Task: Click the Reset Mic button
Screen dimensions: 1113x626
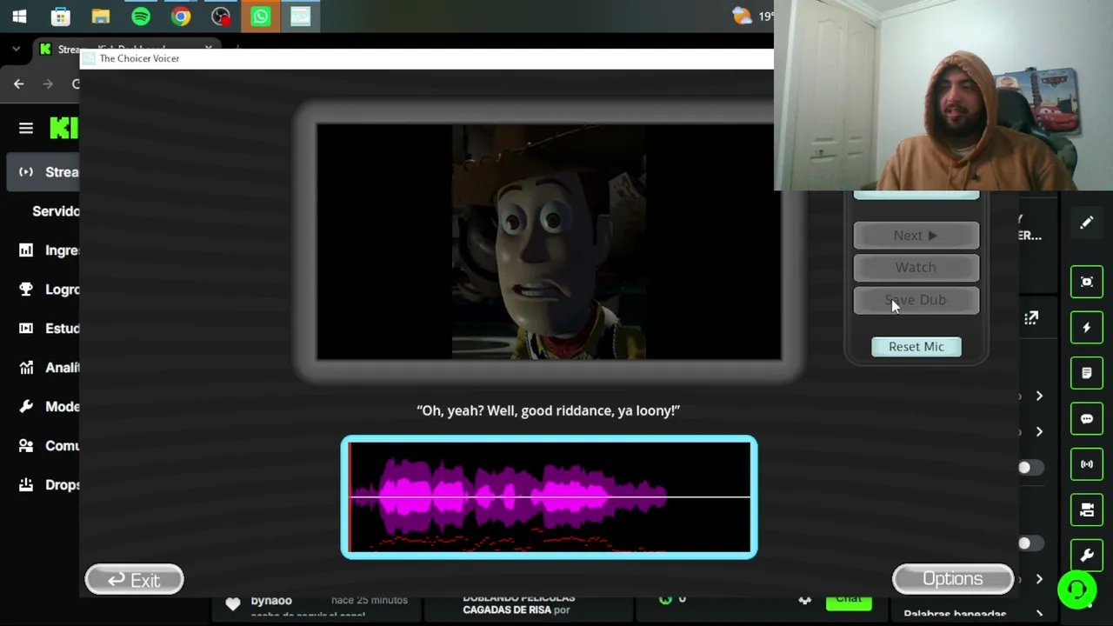Action: click(x=916, y=347)
